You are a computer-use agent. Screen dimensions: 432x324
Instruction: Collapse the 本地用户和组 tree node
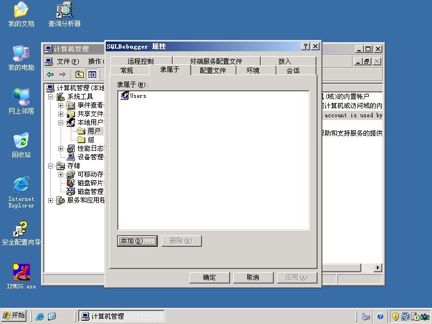[60, 123]
